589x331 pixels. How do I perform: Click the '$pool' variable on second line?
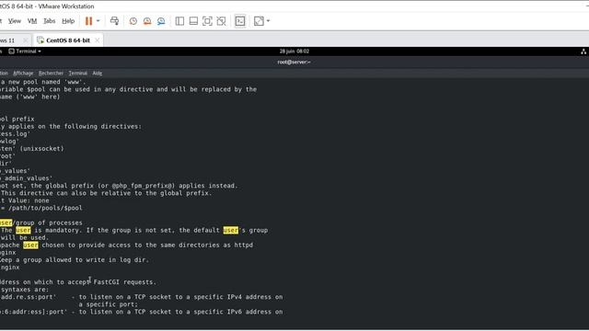point(36,89)
